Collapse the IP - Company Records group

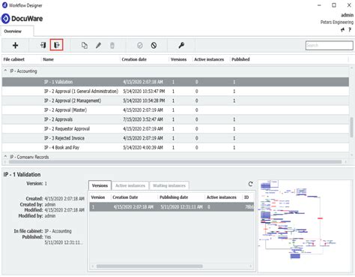point(5,157)
